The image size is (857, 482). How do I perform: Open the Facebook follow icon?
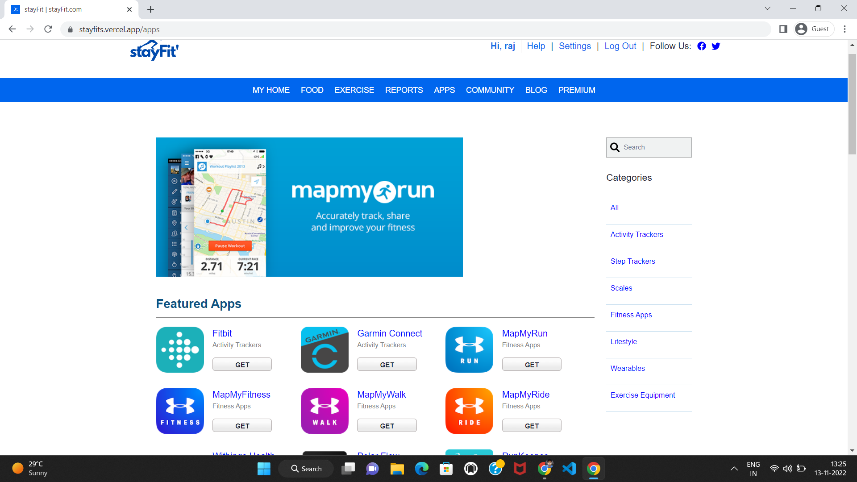click(701, 46)
